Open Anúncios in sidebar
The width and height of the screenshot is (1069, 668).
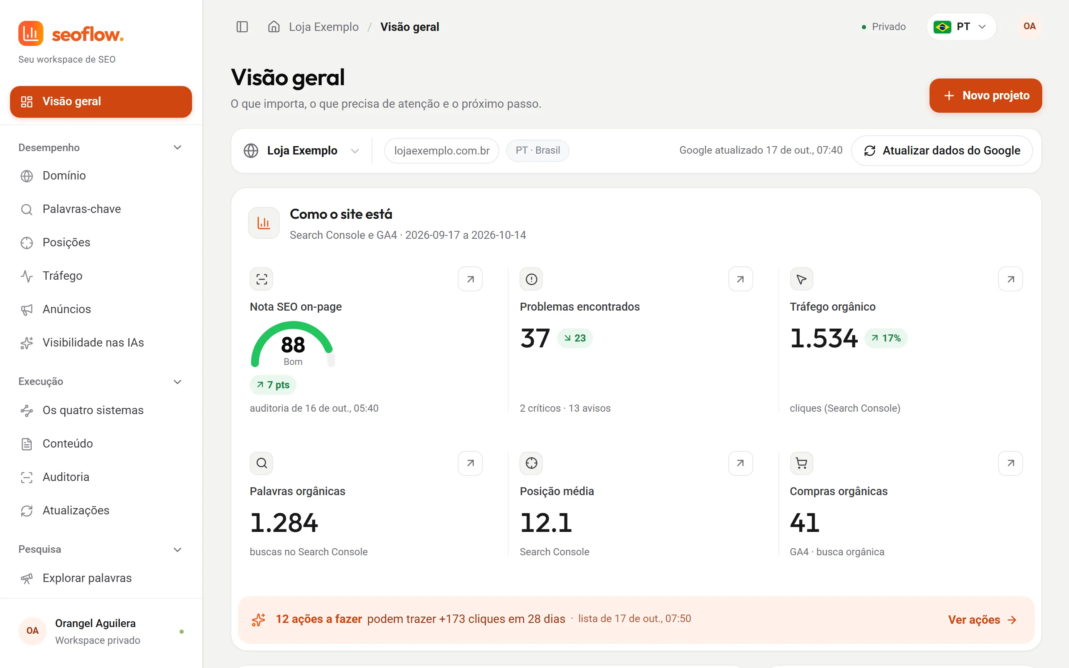click(101, 309)
